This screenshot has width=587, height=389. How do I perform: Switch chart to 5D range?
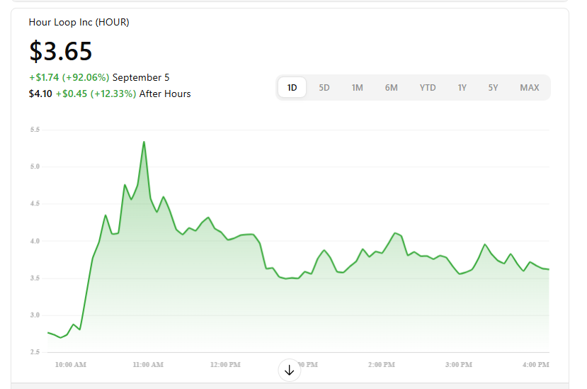tap(324, 88)
